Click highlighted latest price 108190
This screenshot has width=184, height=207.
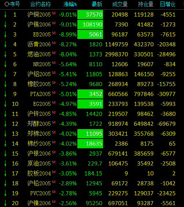point(90,24)
